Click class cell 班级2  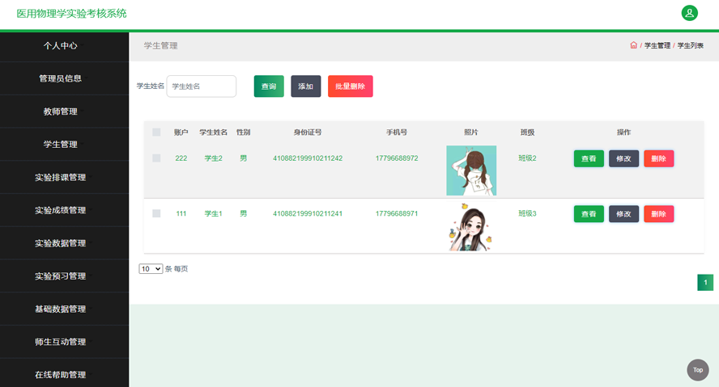[527, 158]
